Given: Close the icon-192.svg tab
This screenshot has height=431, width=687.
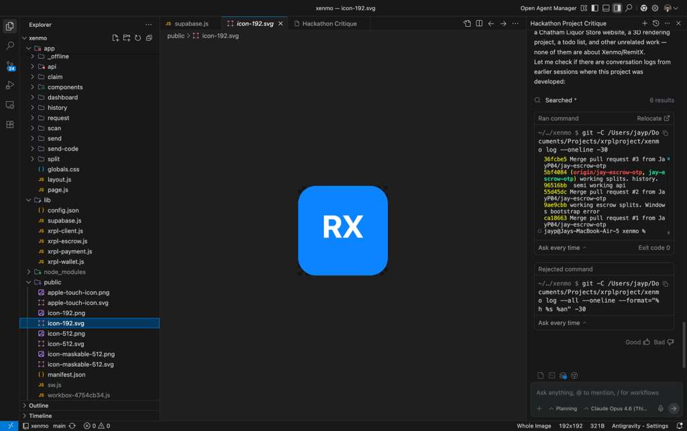Looking at the screenshot, I should point(280,23).
